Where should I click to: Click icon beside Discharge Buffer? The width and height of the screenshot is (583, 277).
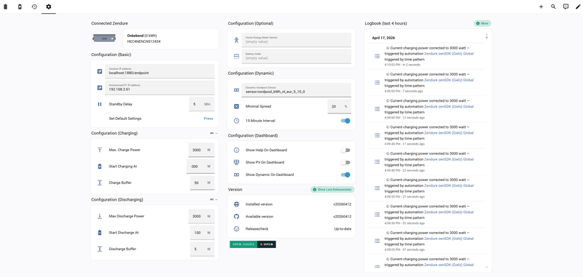click(100, 249)
